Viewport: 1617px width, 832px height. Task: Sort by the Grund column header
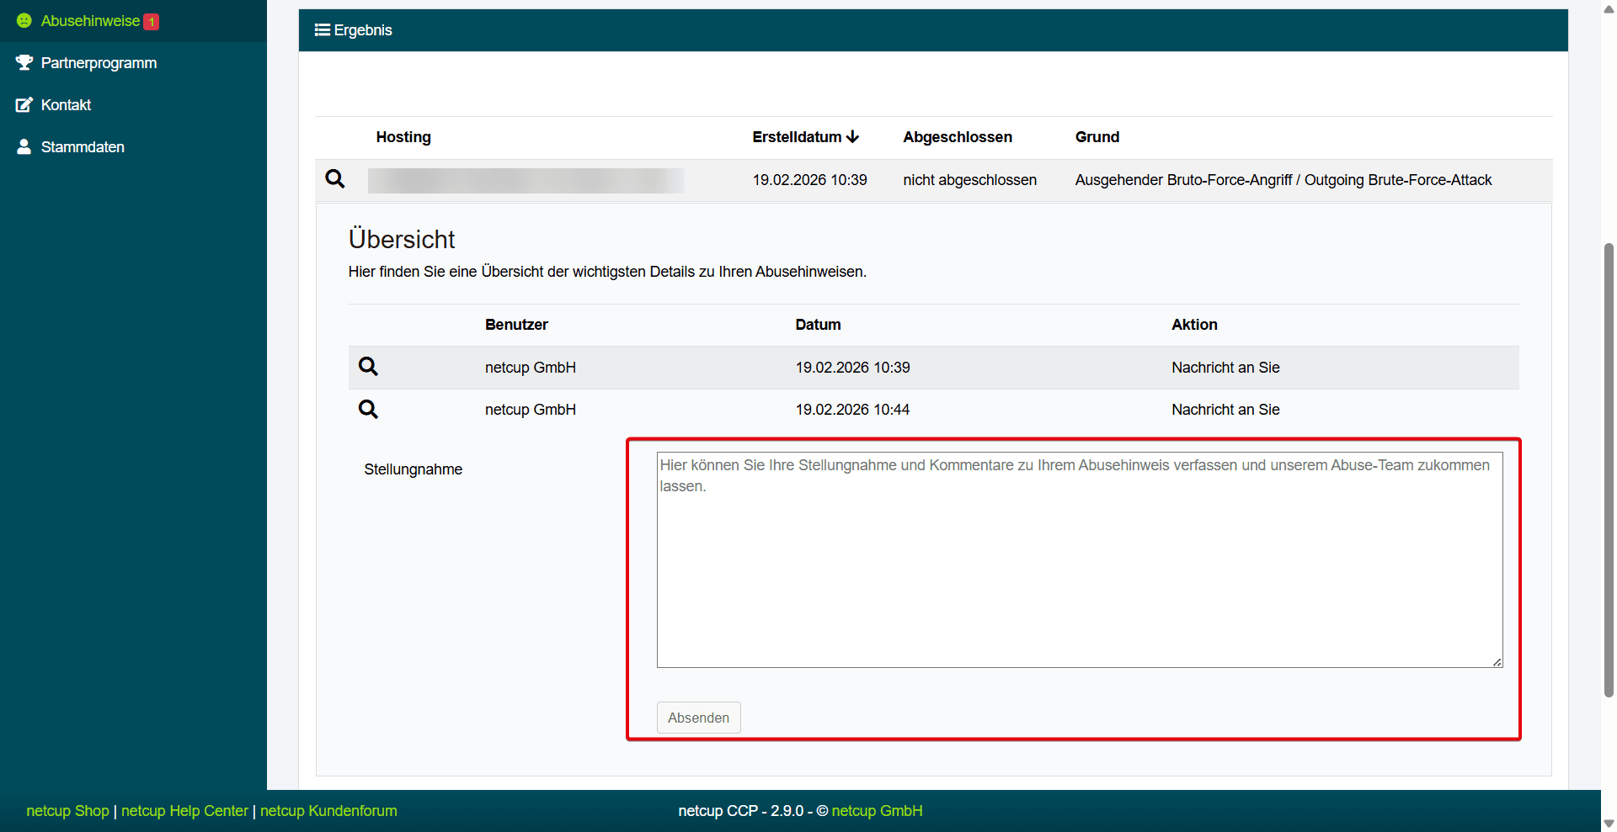pos(1097,137)
